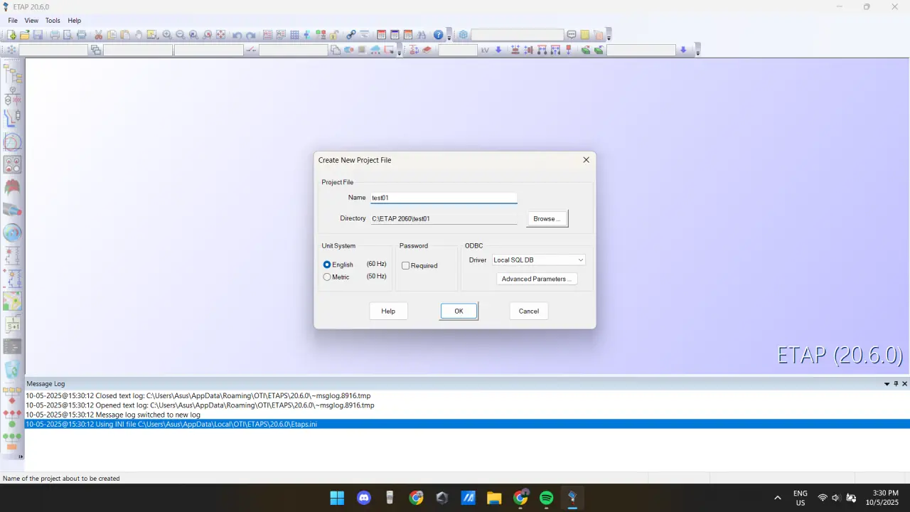Image resolution: width=910 pixels, height=512 pixels.
Task: Click the recycle bin dumpster icon in sidebar
Action: pos(12,369)
